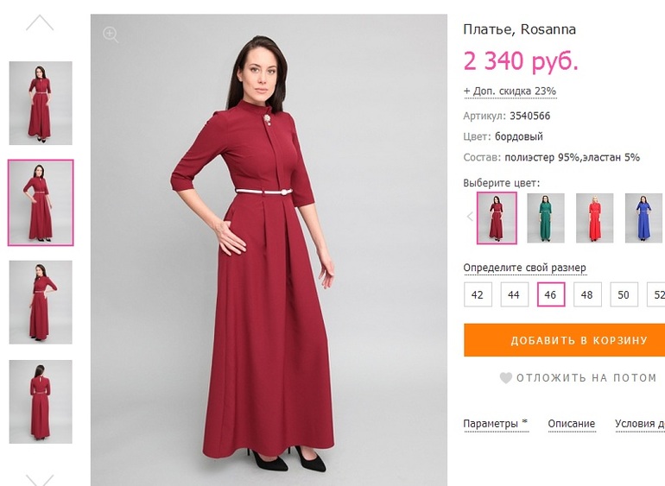Choose the blue dress color option
The height and width of the screenshot is (486, 665).
pos(643,218)
